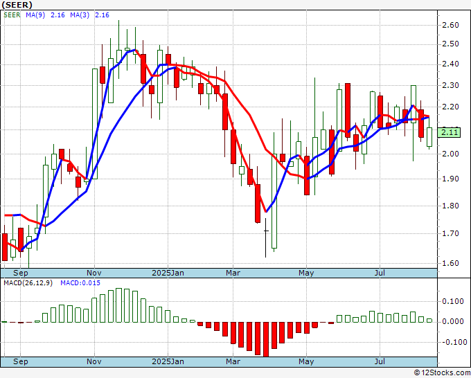This screenshot has height=378, width=471.
Task: Click the 1.90 price axis label
Action: 451,179
